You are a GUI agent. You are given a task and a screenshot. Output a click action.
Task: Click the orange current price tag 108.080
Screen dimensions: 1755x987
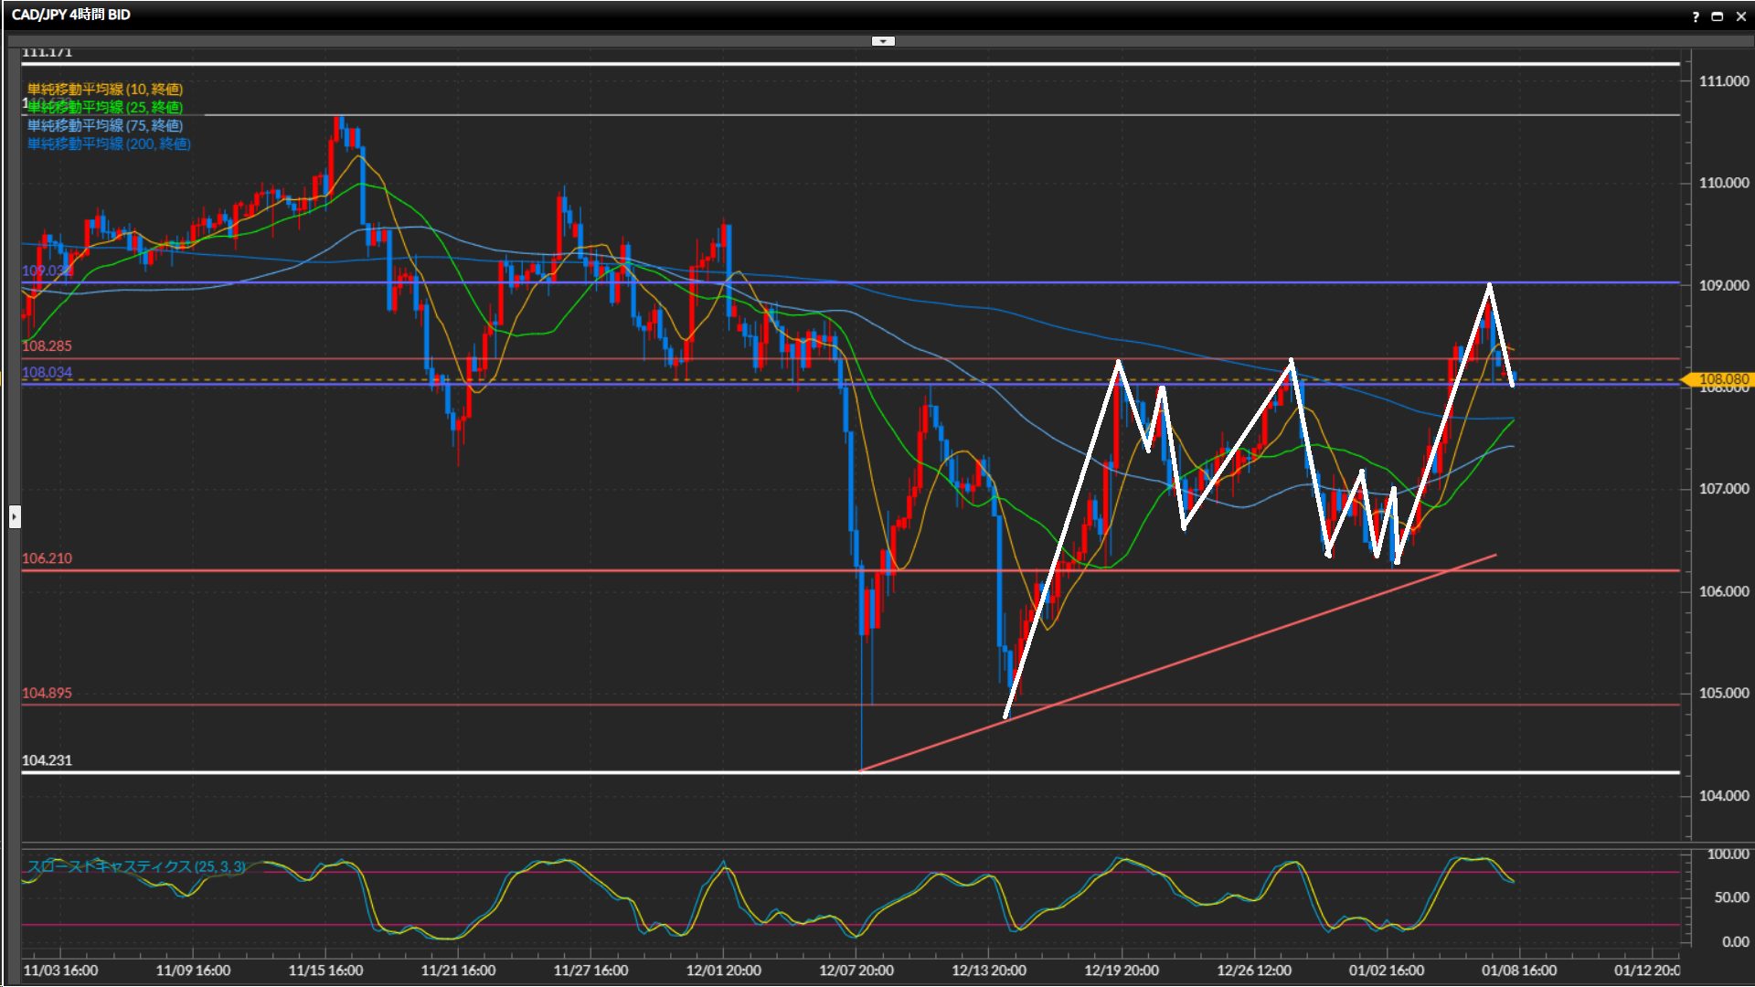1722,378
